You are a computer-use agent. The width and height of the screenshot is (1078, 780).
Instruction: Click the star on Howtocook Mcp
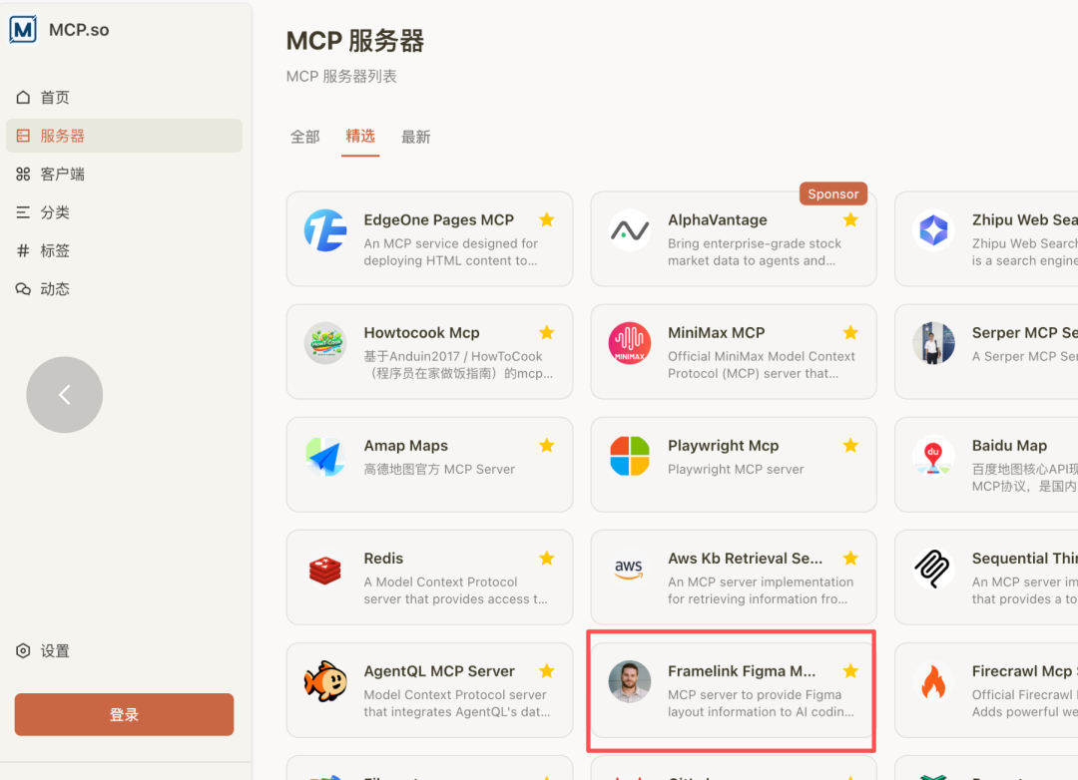pyautogui.click(x=547, y=332)
